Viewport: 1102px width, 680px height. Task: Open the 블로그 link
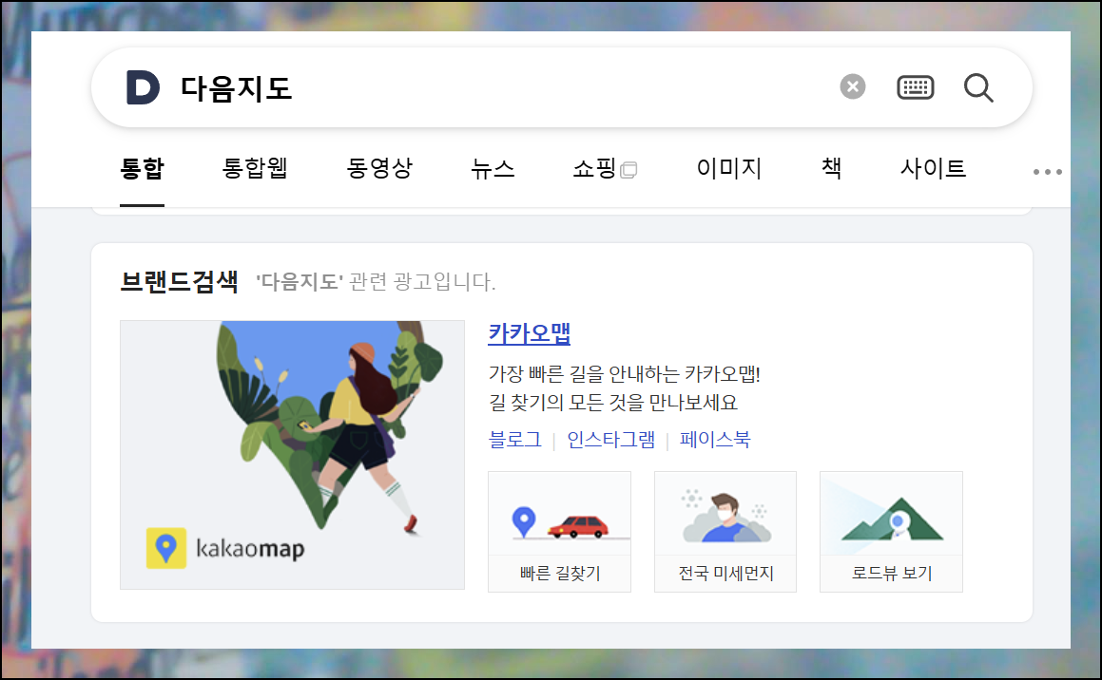515,440
